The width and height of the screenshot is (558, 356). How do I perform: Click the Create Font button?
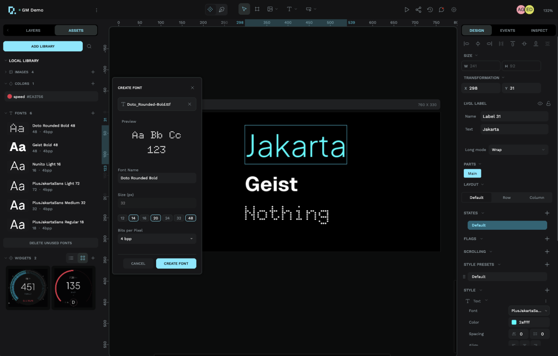[x=176, y=263]
